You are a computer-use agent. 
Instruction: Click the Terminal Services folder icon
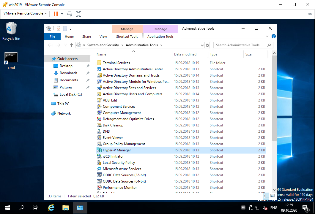point(99,63)
